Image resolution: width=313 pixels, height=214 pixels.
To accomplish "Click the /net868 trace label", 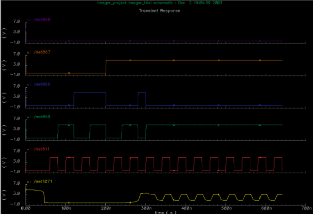I will coord(42,20).
